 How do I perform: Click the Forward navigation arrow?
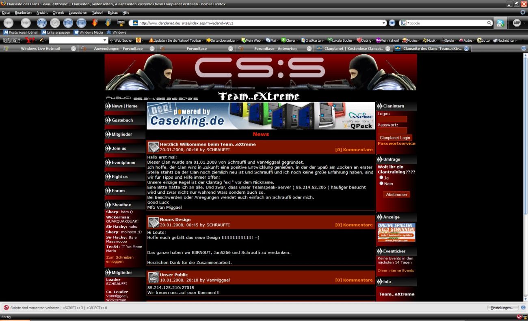tap(26, 23)
